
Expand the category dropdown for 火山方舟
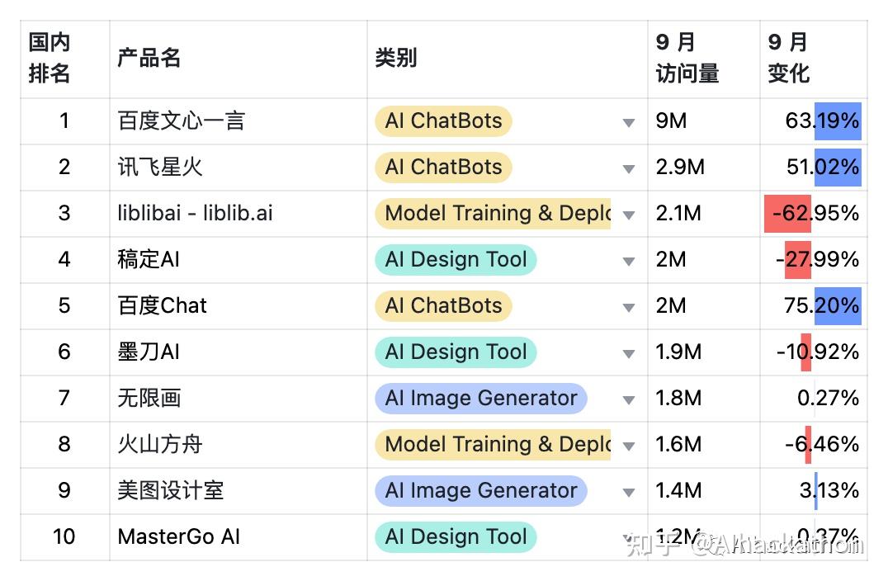[x=630, y=445]
